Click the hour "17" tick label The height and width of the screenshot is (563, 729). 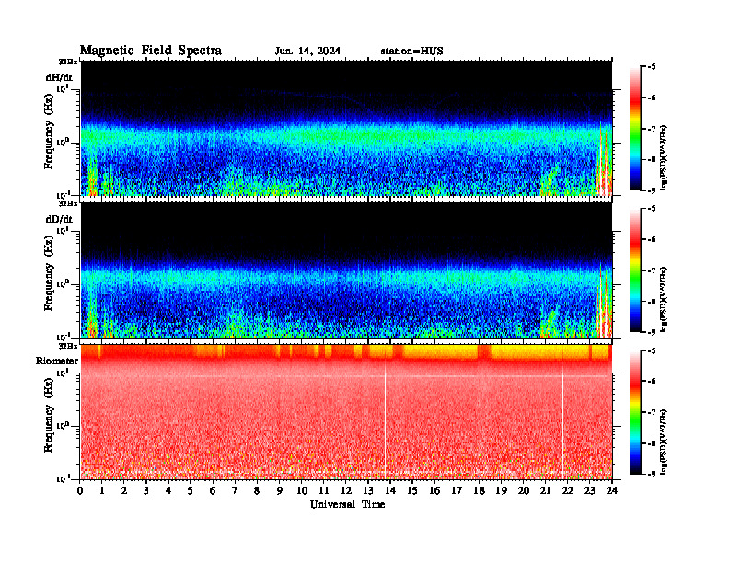(x=457, y=491)
